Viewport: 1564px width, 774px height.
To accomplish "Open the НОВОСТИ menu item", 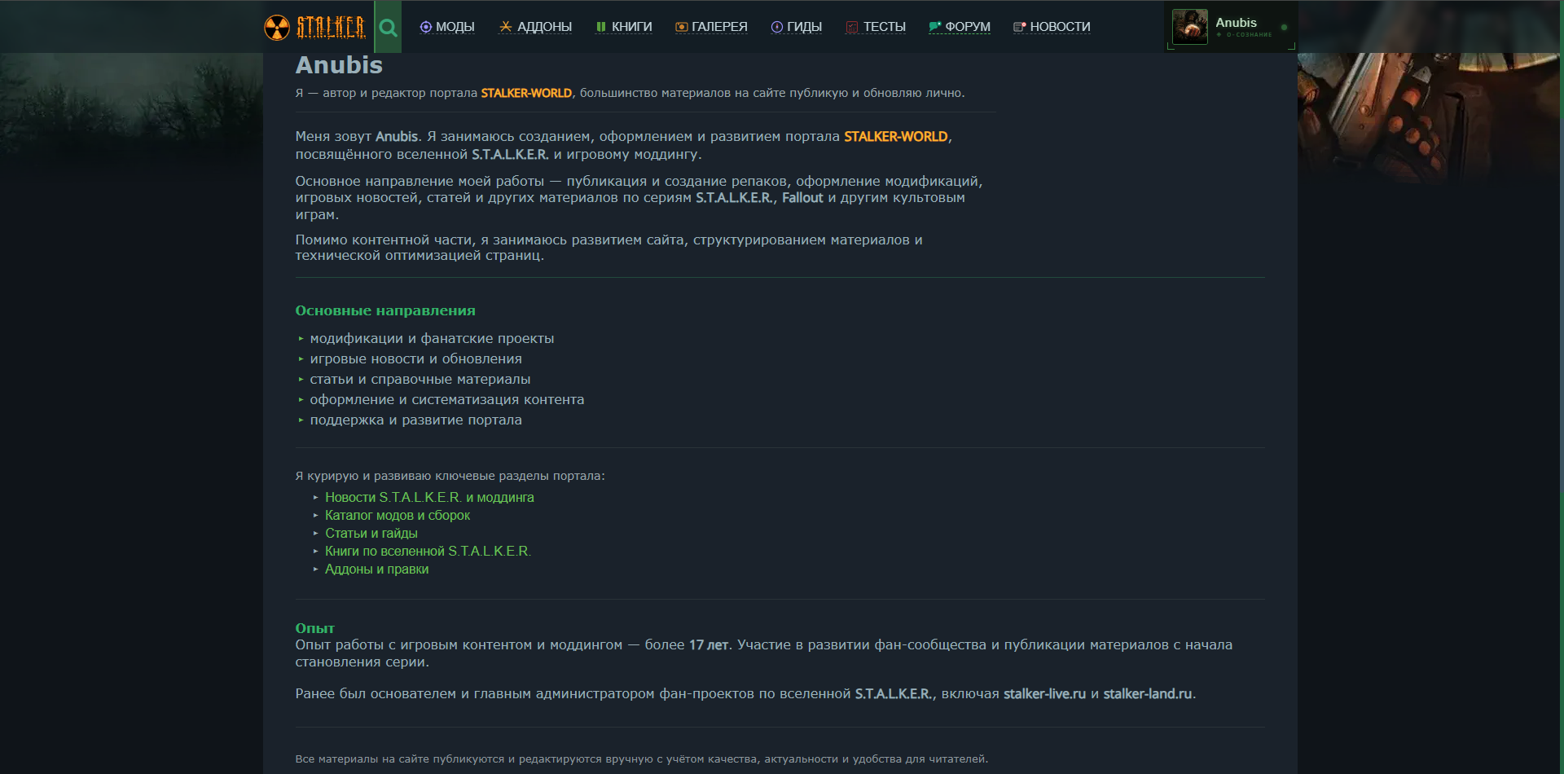I will click(x=1052, y=27).
